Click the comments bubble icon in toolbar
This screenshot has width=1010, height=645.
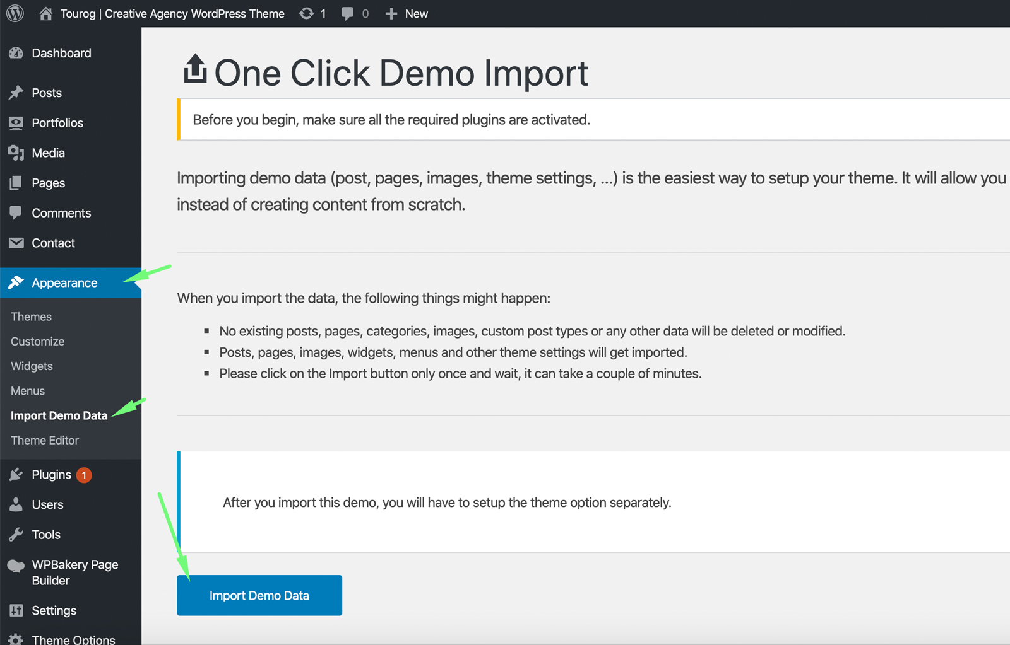pos(347,13)
